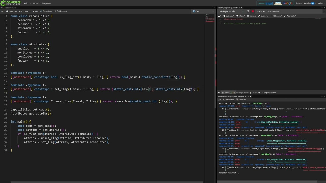Open the source editor font size dropdown
326x183 pixels.
tap(3, 11)
